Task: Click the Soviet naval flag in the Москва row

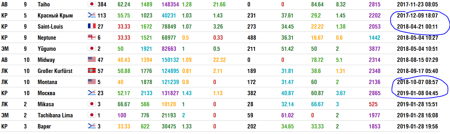Action: pos(92,93)
